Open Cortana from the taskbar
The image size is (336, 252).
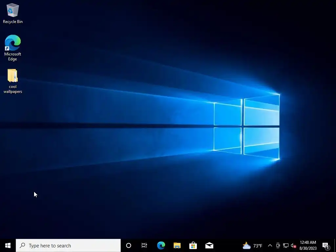click(129, 245)
